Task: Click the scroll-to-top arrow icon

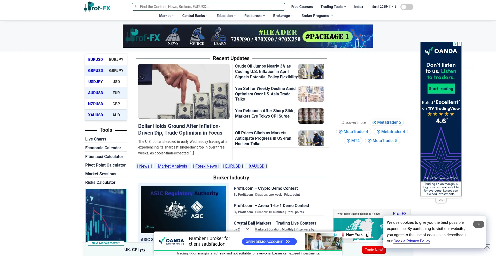Action: tap(487, 248)
